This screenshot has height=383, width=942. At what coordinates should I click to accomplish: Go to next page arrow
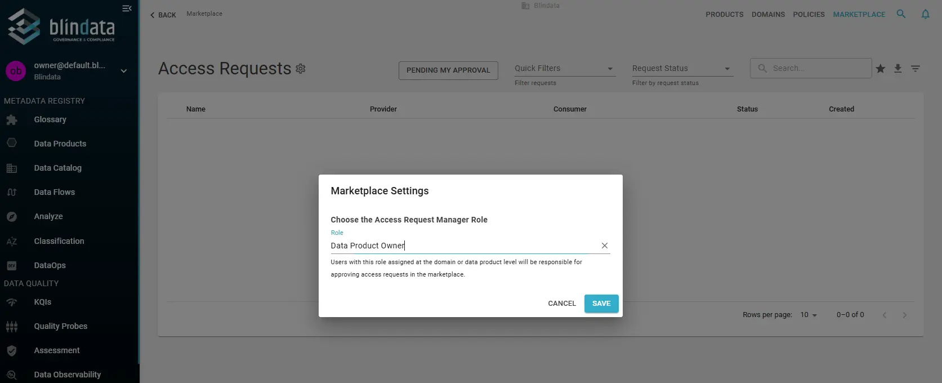point(905,315)
